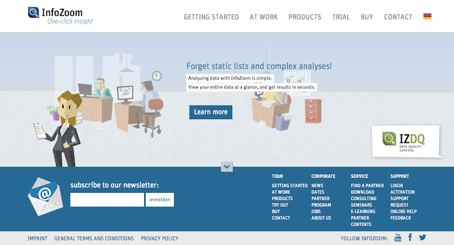
Task: Open the Dates footer link
Action: tap(318, 192)
